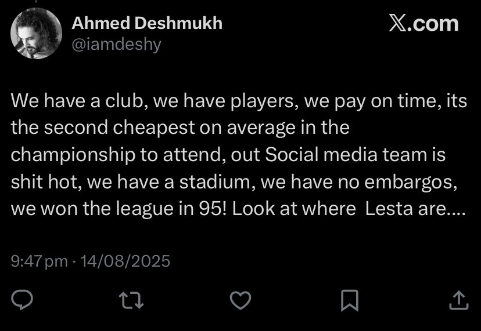Click the X logo glyph at top right

click(x=398, y=23)
